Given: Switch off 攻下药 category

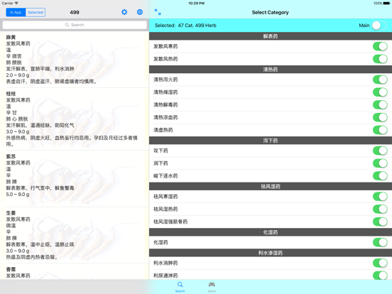Looking at the screenshot, I should (380, 151).
